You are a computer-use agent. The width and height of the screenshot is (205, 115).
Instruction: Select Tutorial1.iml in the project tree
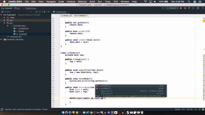pyautogui.click(x=16, y=37)
